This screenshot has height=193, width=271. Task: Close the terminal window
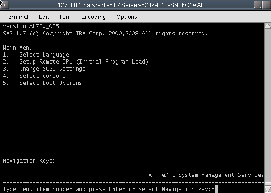[266, 5]
